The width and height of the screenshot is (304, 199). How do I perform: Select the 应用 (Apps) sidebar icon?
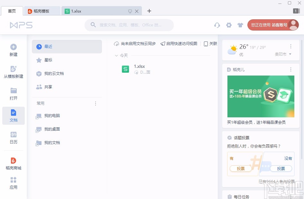13,183
